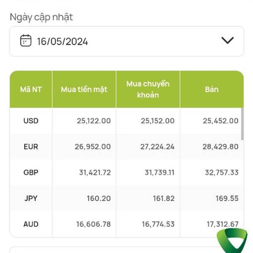The image size is (253, 253).
Task: Click the table's vertical scrollbar thumb
Action: pos(242,124)
